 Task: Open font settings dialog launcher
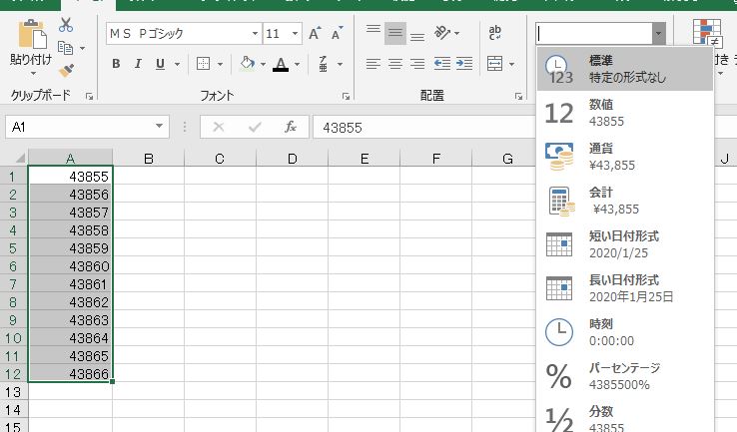346,96
